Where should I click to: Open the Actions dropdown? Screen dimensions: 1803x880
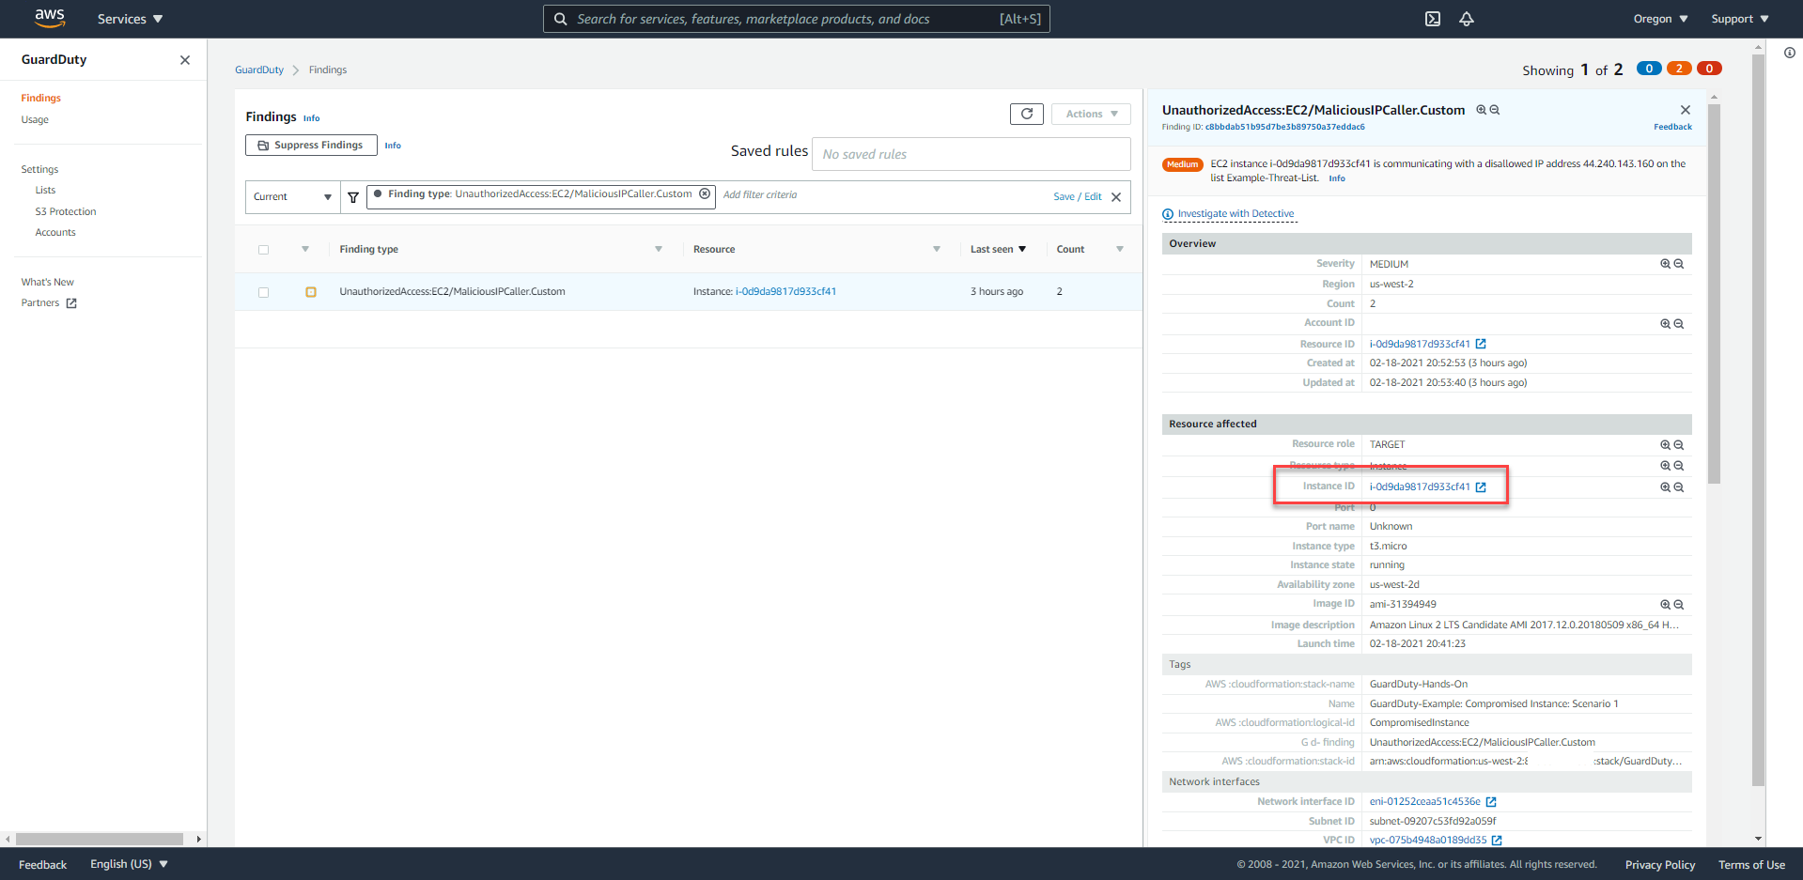1091,114
